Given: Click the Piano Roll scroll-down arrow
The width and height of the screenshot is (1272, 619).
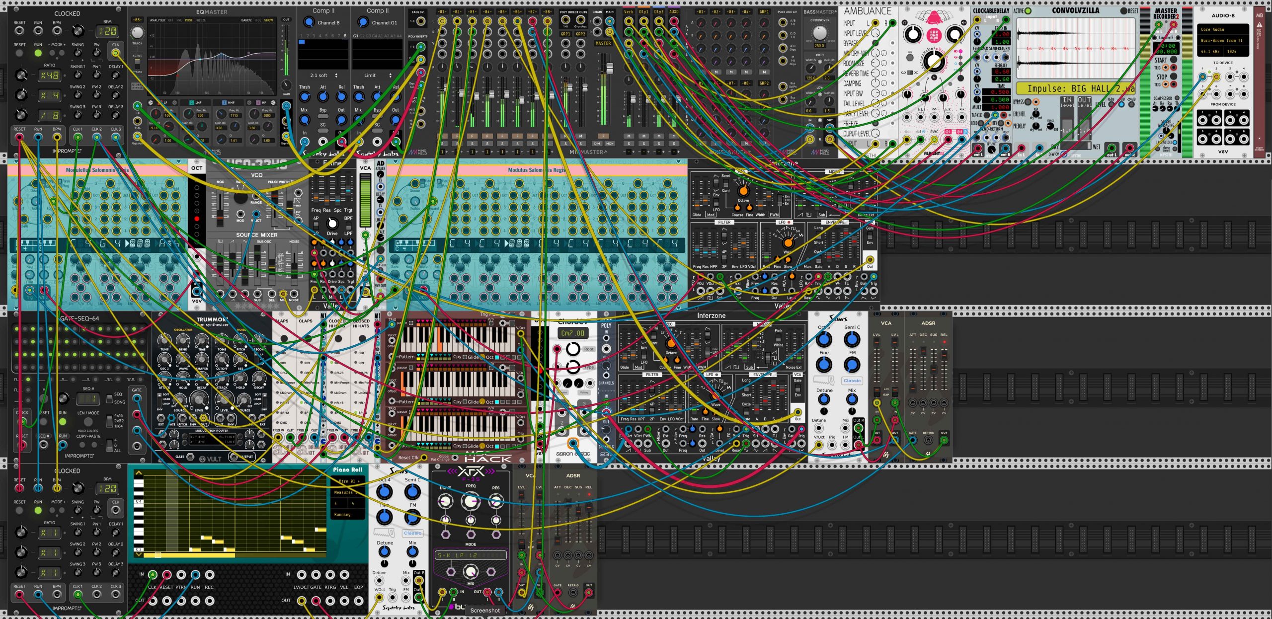Looking at the screenshot, I should pos(139,555).
